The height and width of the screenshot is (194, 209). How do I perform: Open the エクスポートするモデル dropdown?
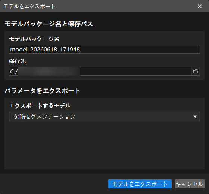click(104, 116)
